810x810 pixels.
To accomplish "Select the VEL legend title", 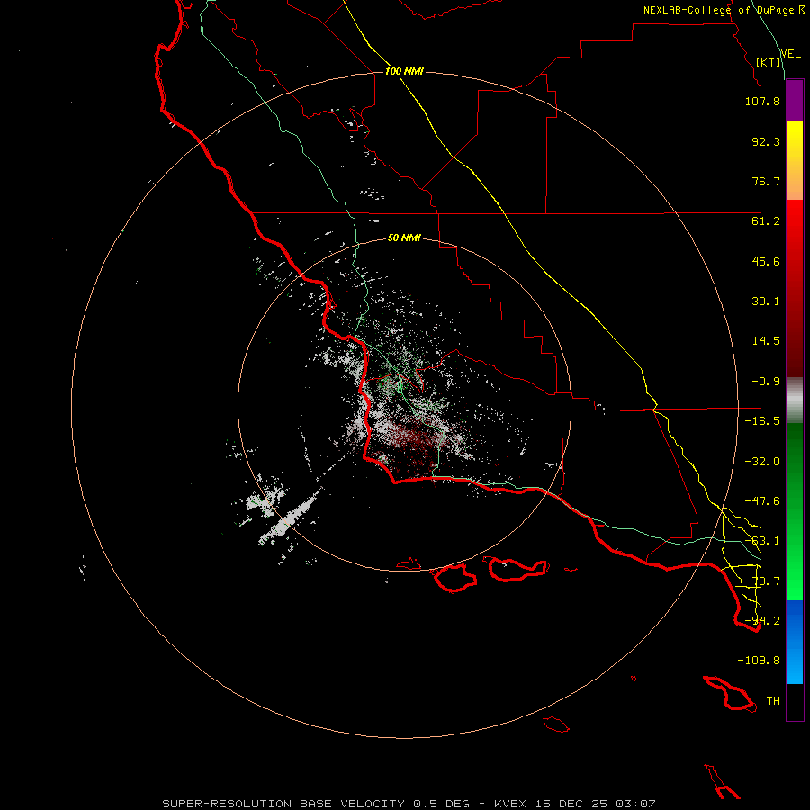I will 790,54.
